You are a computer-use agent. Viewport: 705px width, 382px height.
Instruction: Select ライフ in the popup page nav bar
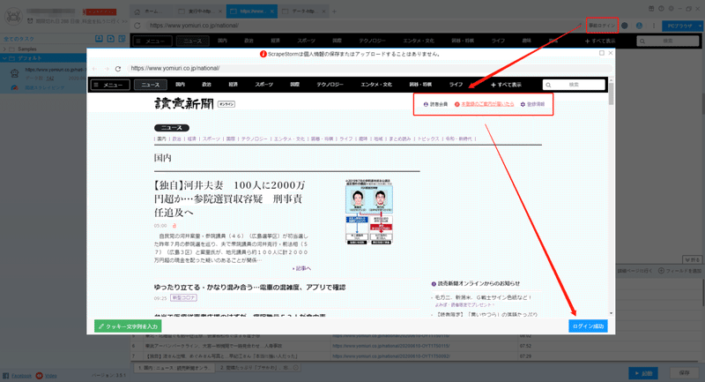456,85
